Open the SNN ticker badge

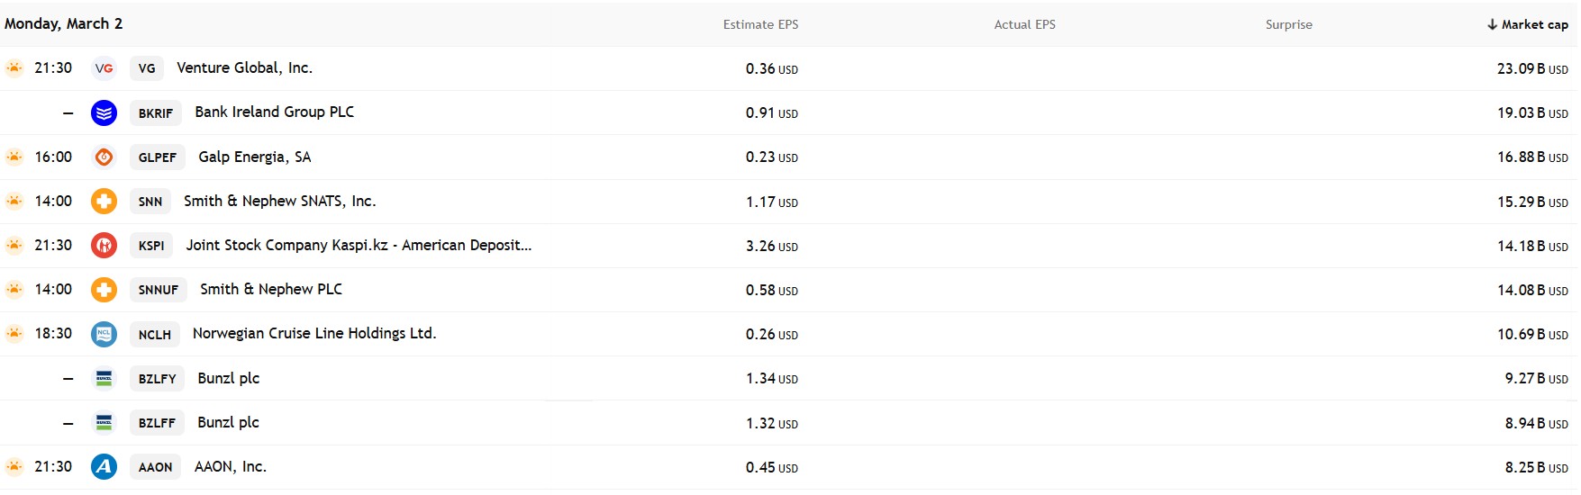click(150, 202)
